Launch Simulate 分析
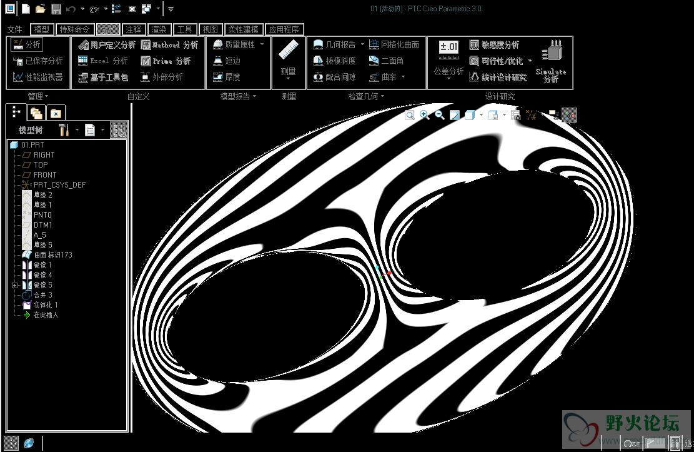694x452 pixels. tap(551, 62)
